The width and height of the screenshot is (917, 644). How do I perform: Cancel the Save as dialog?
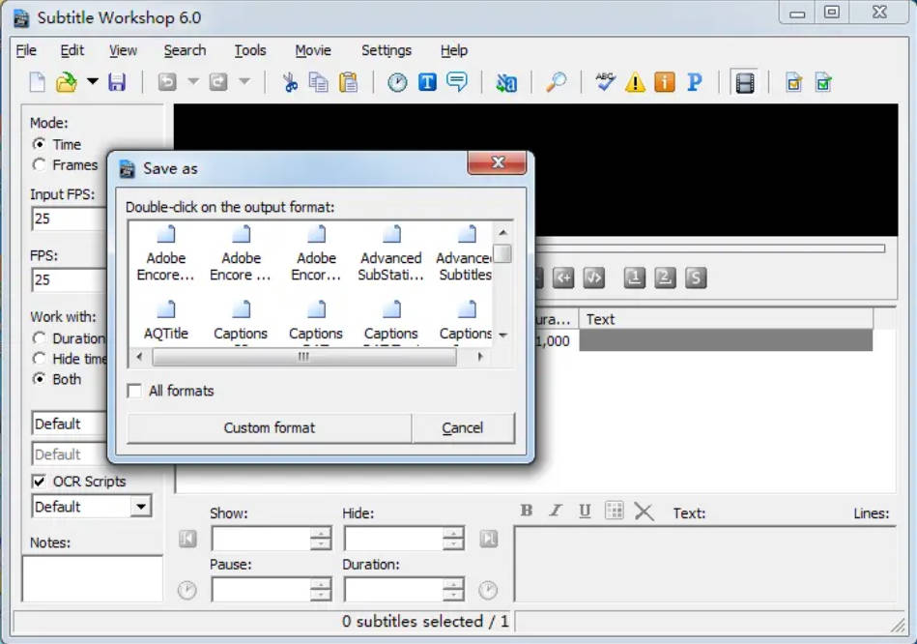[463, 427]
